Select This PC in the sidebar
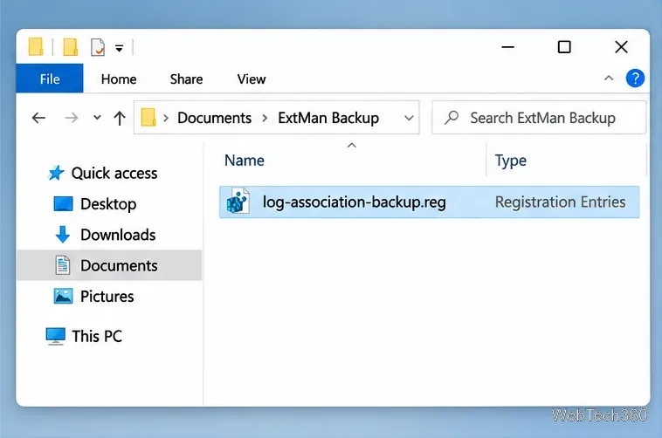 coord(97,336)
